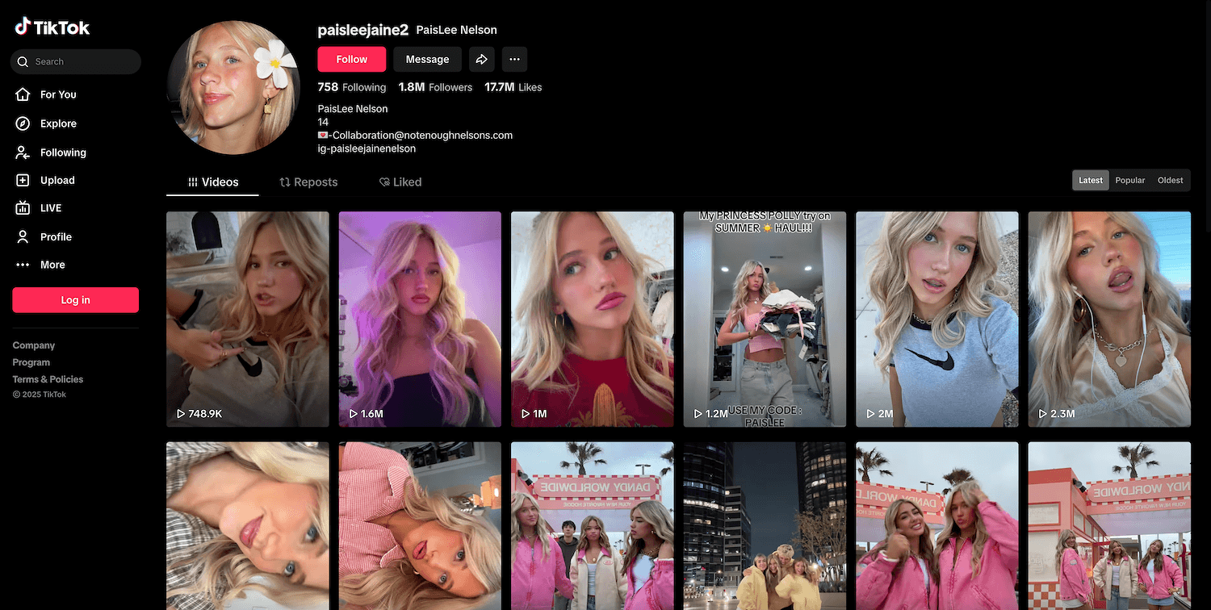This screenshot has height=610, width=1211.
Task: Click the TikTok logo
Action: coord(52,27)
